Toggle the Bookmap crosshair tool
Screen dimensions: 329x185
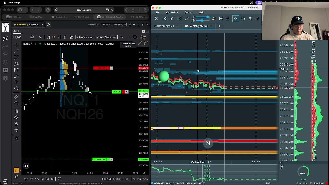point(236,18)
